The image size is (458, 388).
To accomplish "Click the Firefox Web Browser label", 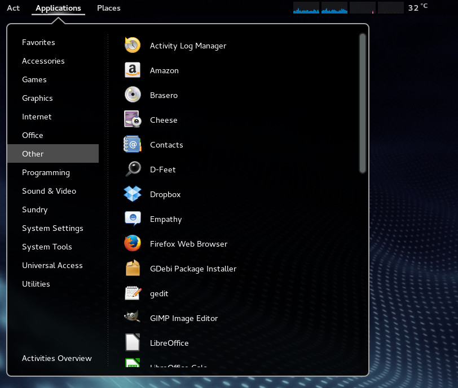I will point(188,244).
